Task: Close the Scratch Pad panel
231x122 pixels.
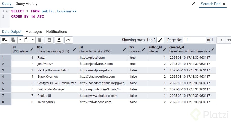Action: 224,4
